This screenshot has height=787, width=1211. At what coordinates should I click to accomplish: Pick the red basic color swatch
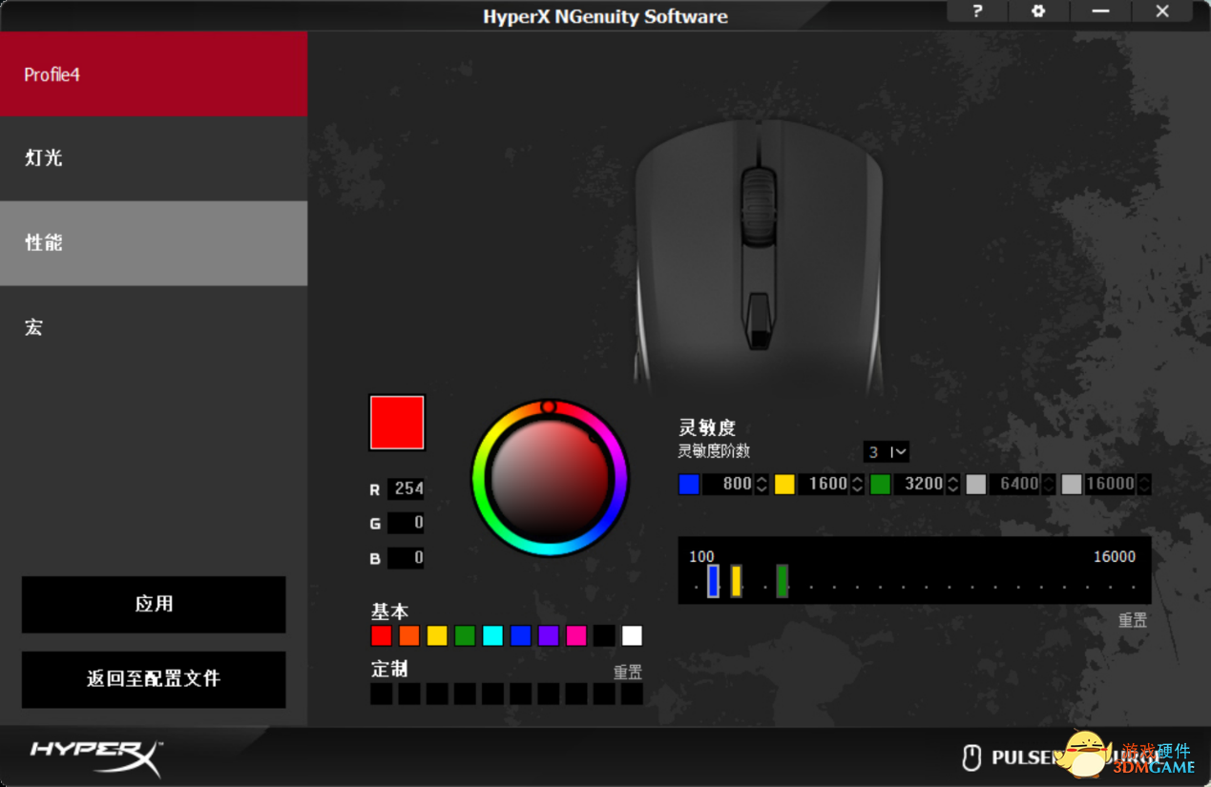coord(382,635)
